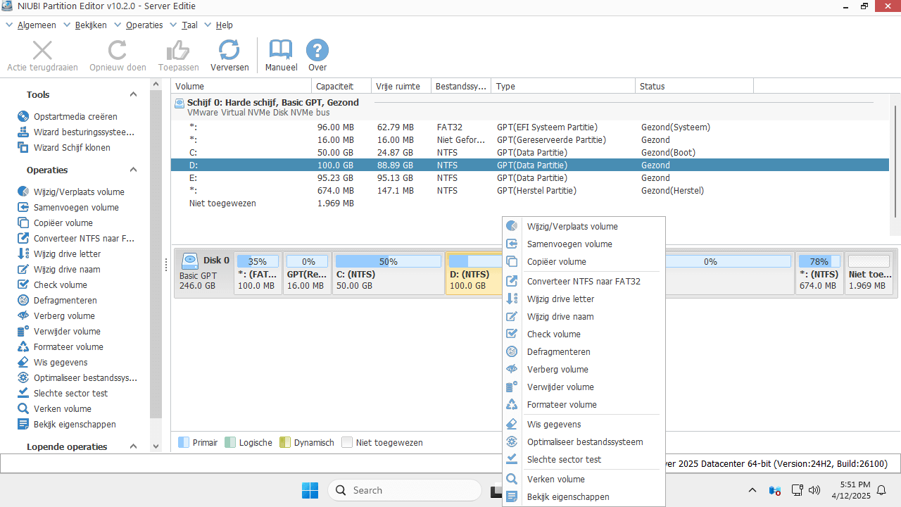Click Wis gegevens in the sidebar
901x507 pixels.
tap(61, 363)
